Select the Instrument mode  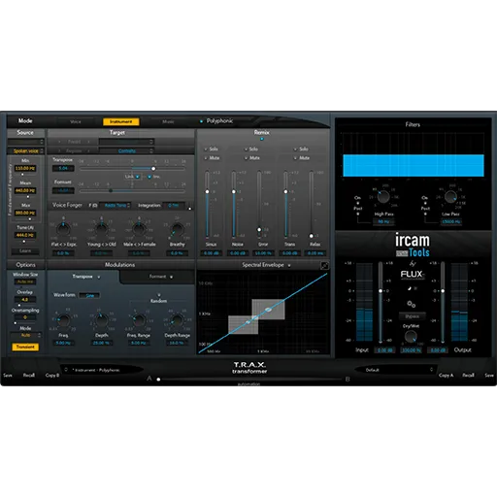coord(121,121)
